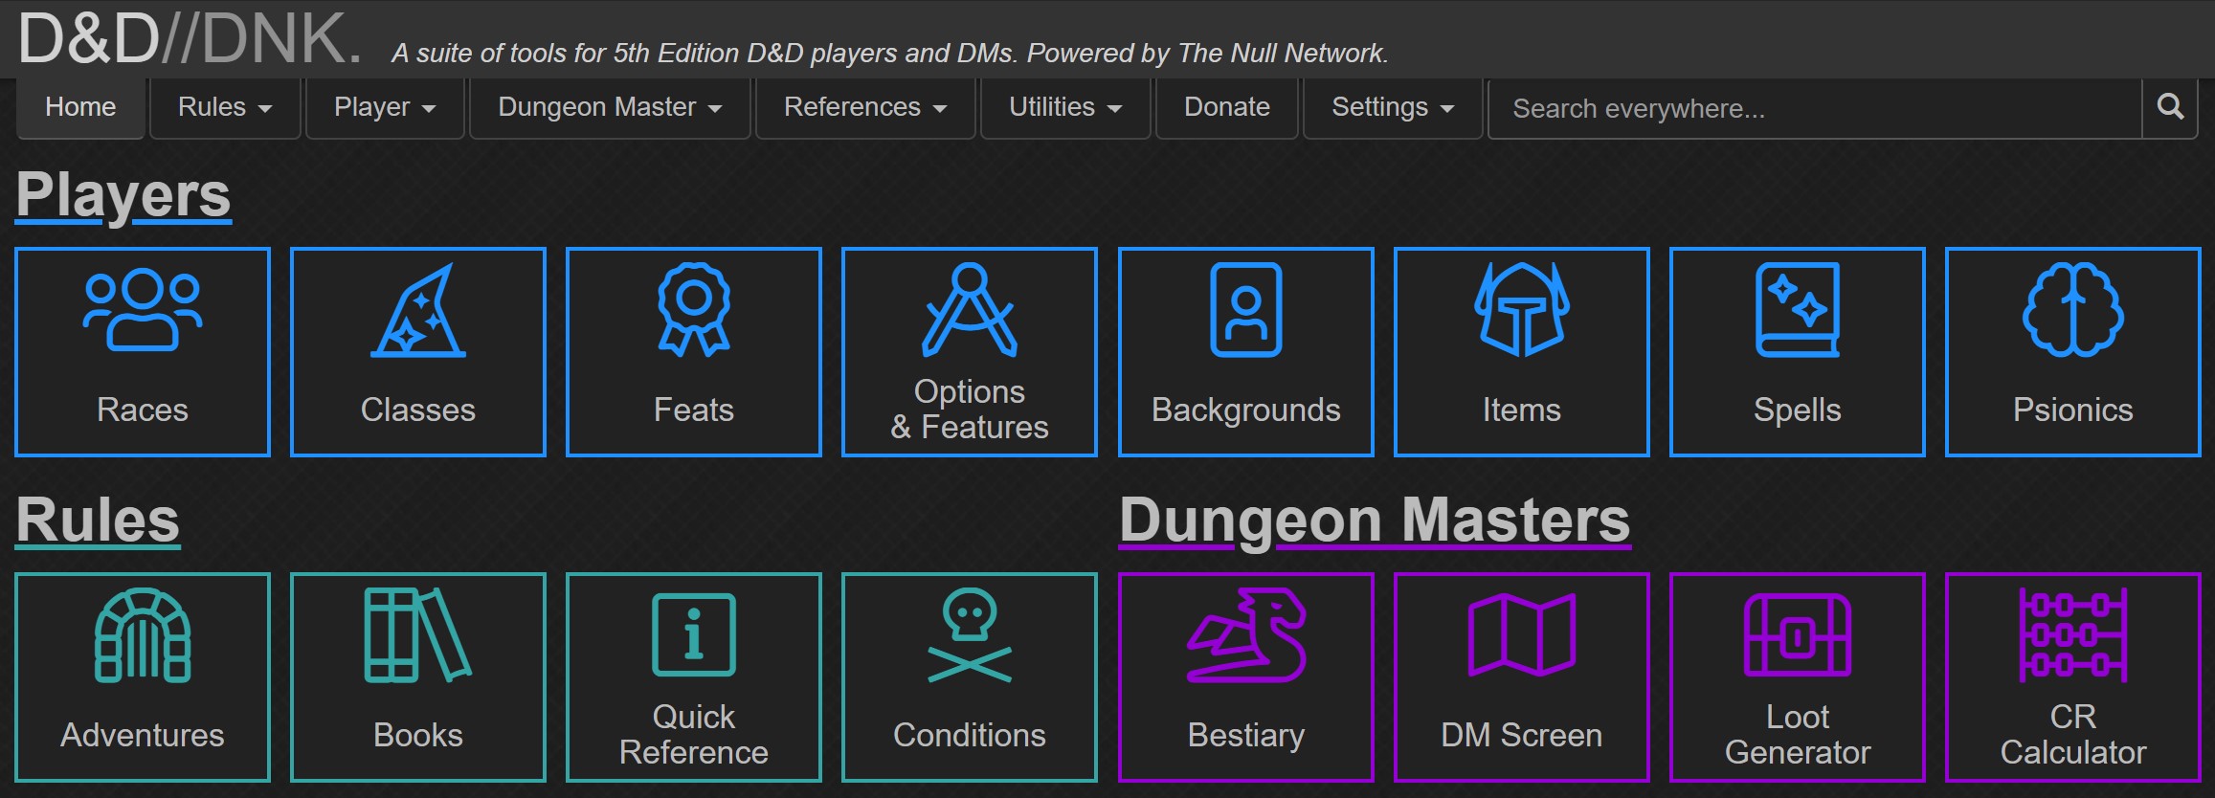Click the 'DM Screen' tile label
The height and width of the screenshot is (798, 2215).
tap(1522, 735)
